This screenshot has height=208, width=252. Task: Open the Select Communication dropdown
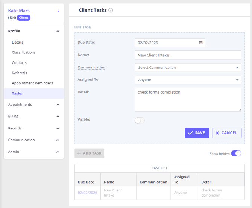tap(188, 68)
